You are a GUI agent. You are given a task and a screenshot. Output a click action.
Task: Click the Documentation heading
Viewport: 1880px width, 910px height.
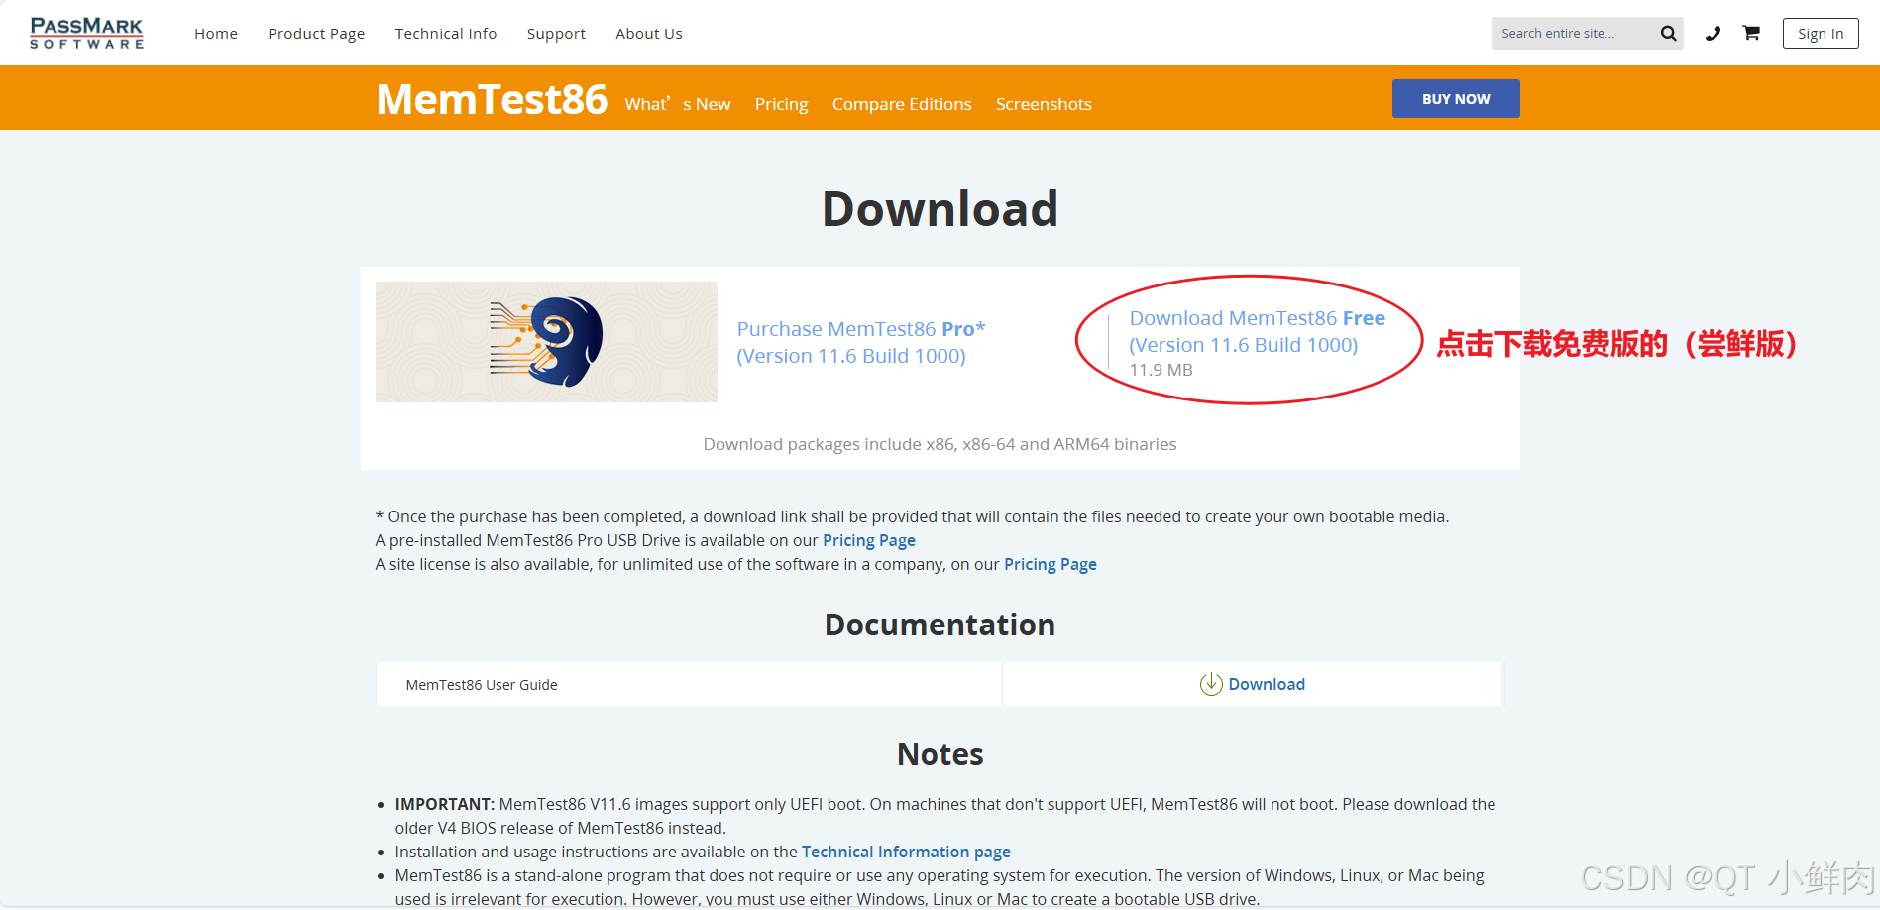pos(940,625)
